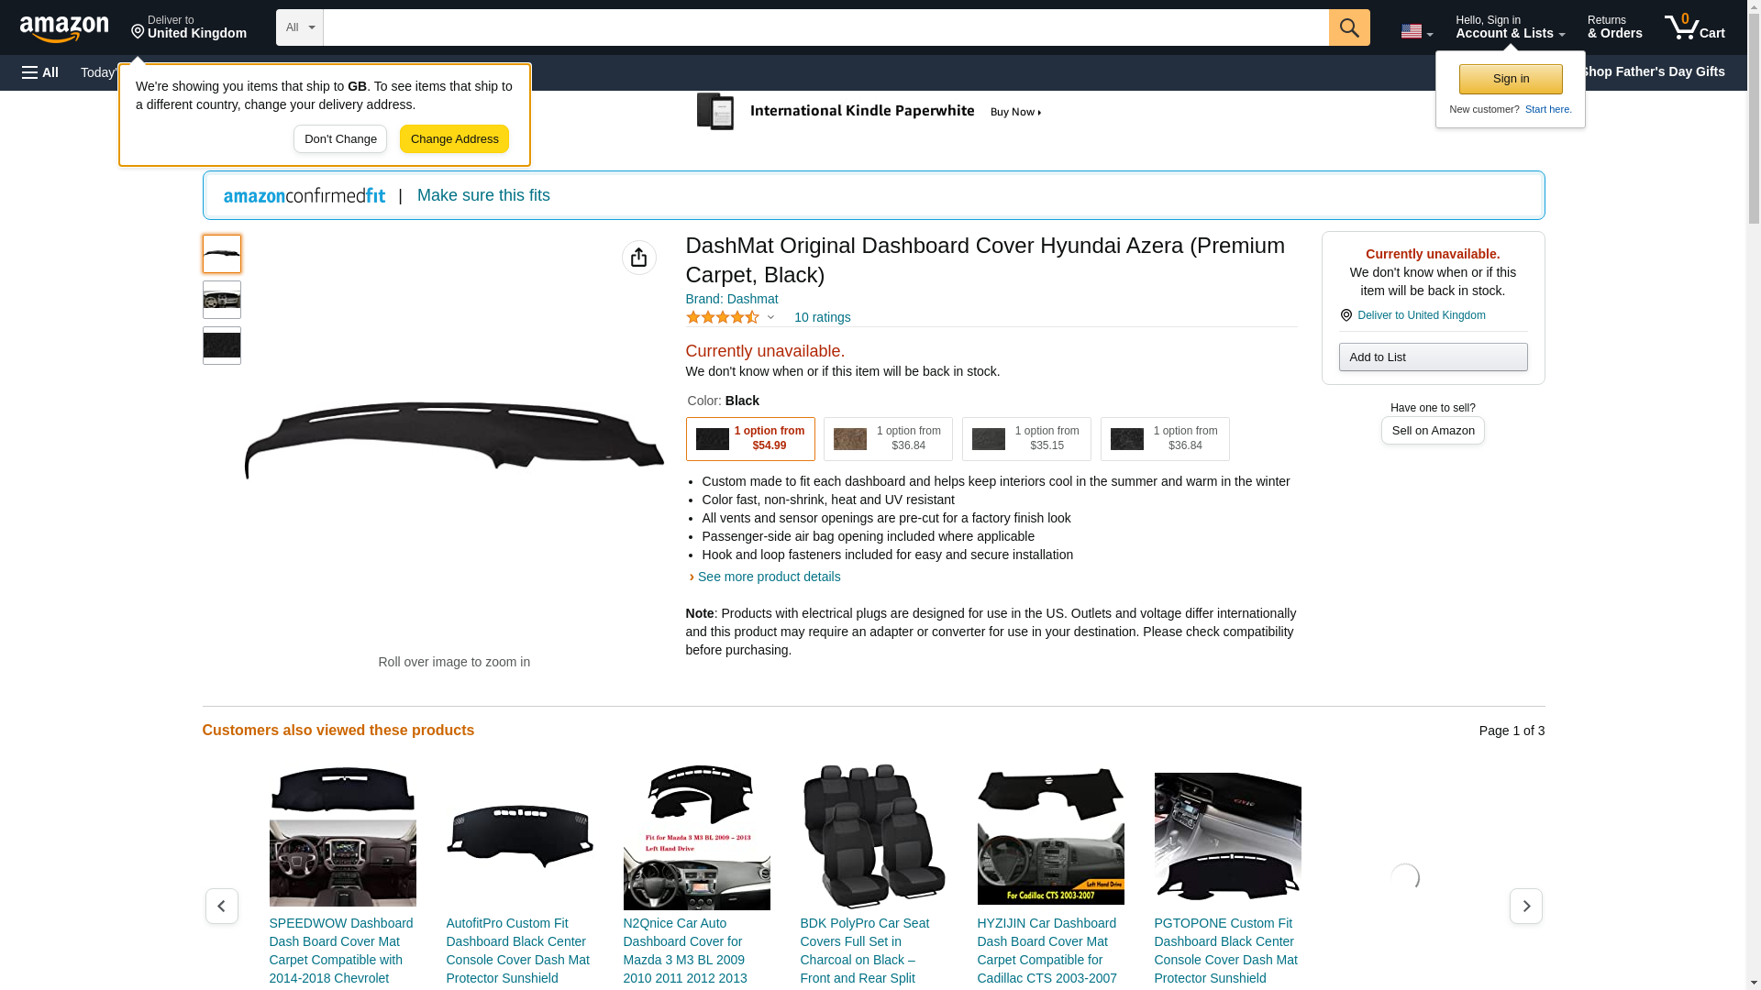This screenshot has height=990, width=1761.
Task: Click the magnifying glass search button
Action: (1348, 27)
